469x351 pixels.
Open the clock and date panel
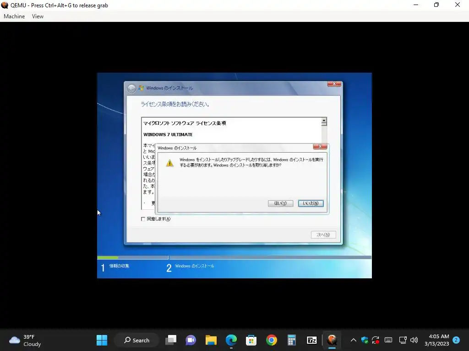click(436, 340)
